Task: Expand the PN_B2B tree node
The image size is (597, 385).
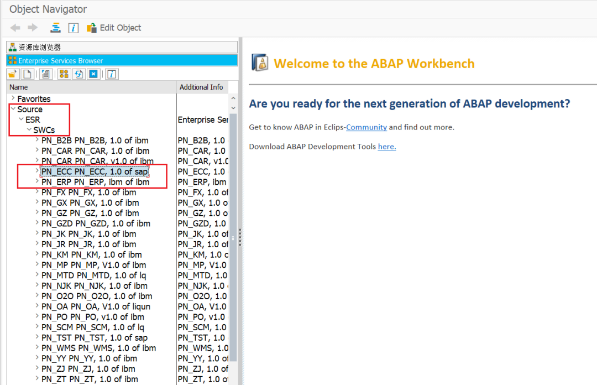Action: click(x=37, y=139)
